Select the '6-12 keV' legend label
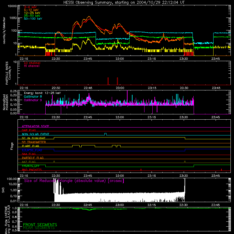This screenshot has height=234, width=234. (31, 10)
